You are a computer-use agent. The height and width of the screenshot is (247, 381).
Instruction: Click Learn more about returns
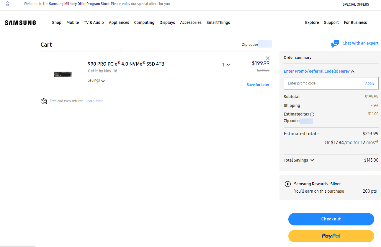pyautogui.click(x=94, y=101)
